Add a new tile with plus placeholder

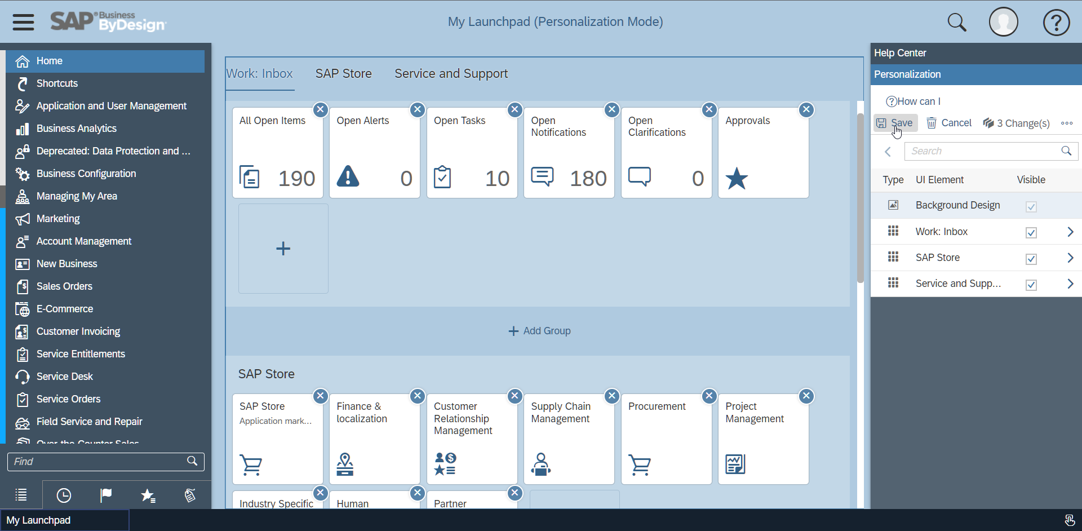283,249
